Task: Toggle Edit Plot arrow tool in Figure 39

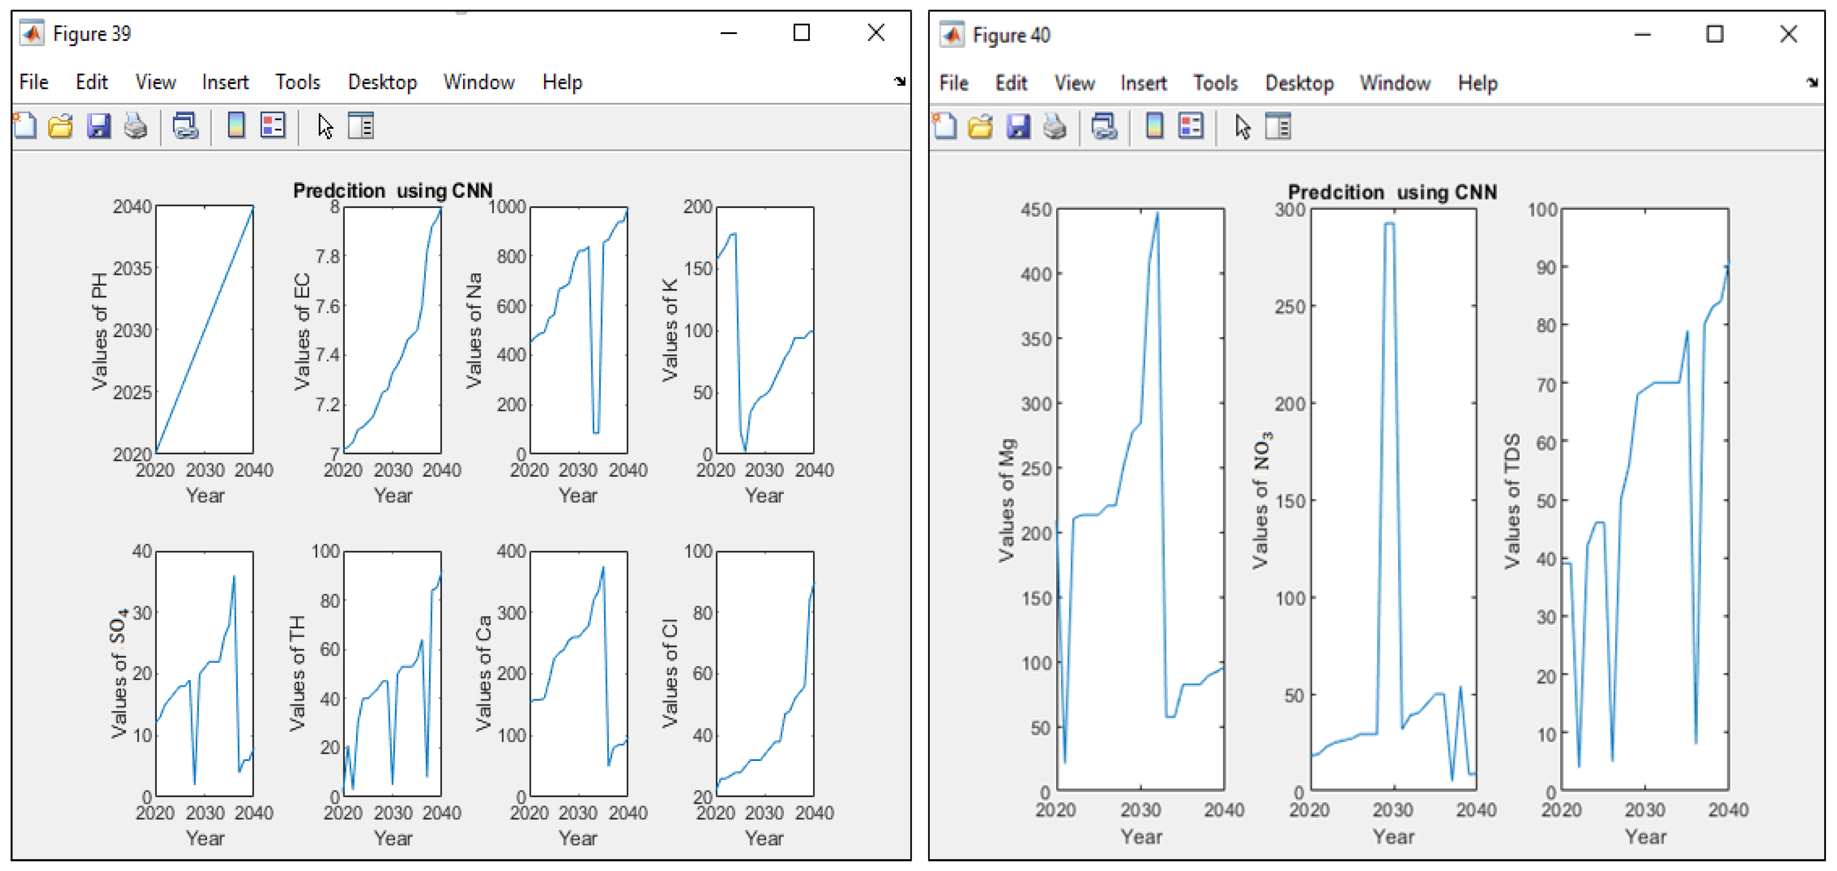Action: point(325,127)
